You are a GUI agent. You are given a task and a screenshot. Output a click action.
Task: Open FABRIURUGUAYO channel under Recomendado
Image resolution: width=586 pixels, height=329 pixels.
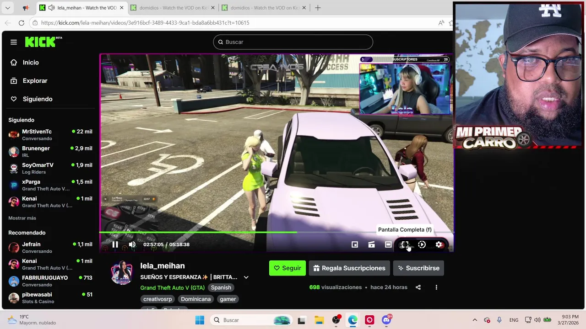tap(50, 281)
